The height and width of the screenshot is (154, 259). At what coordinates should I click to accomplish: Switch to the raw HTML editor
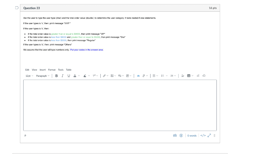[203, 136]
